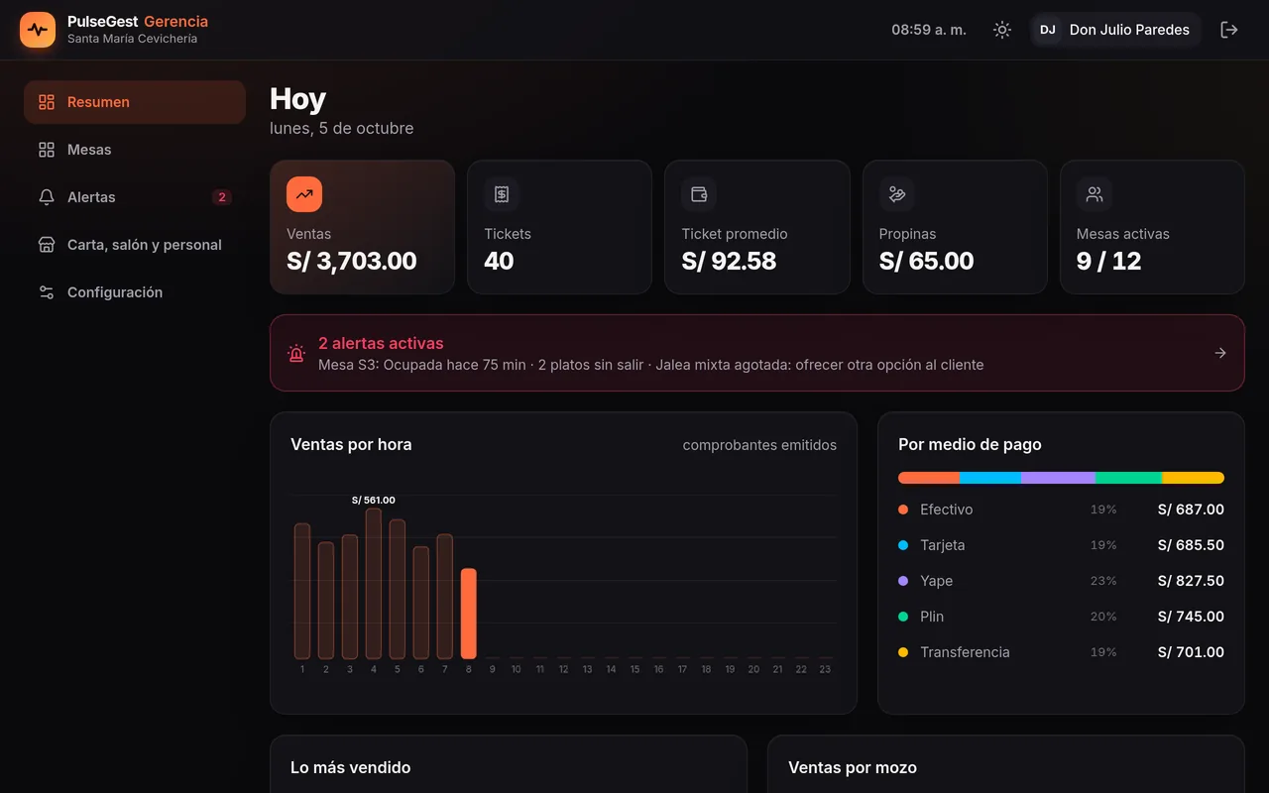Image resolution: width=1269 pixels, height=793 pixels.
Task: Click the DJ avatar initials
Action: (1048, 30)
